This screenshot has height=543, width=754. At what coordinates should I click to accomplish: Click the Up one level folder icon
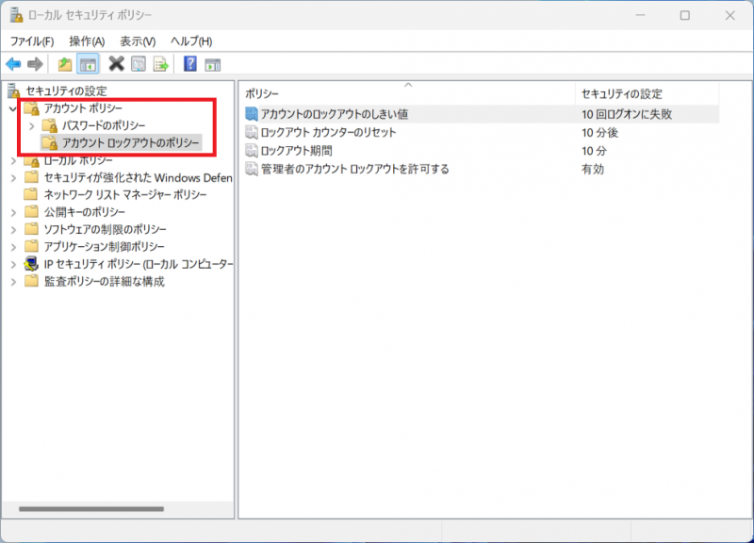click(x=64, y=64)
